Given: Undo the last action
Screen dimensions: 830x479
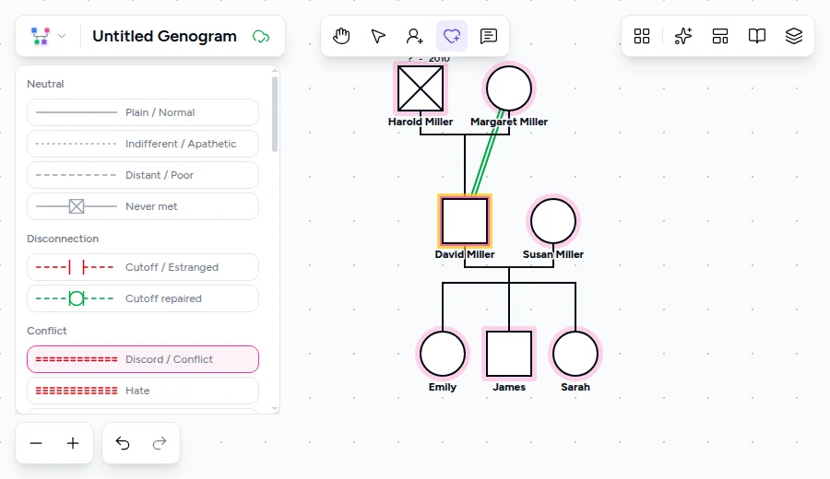Looking at the screenshot, I should [x=123, y=443].
